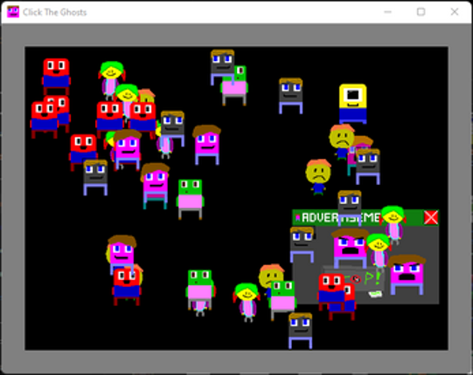
Task: Click the pink ghost covering a green-haired girl below the red pair
Action: pos(128,150)
